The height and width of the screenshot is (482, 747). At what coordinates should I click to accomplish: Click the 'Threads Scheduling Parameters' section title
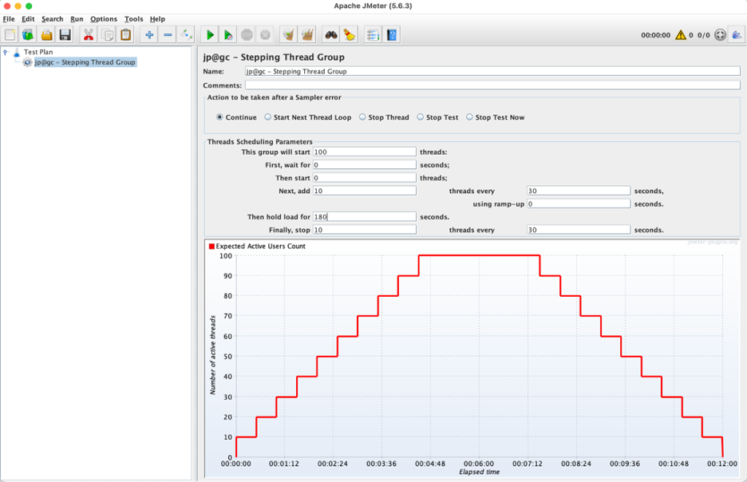click(x=259, y=142)
